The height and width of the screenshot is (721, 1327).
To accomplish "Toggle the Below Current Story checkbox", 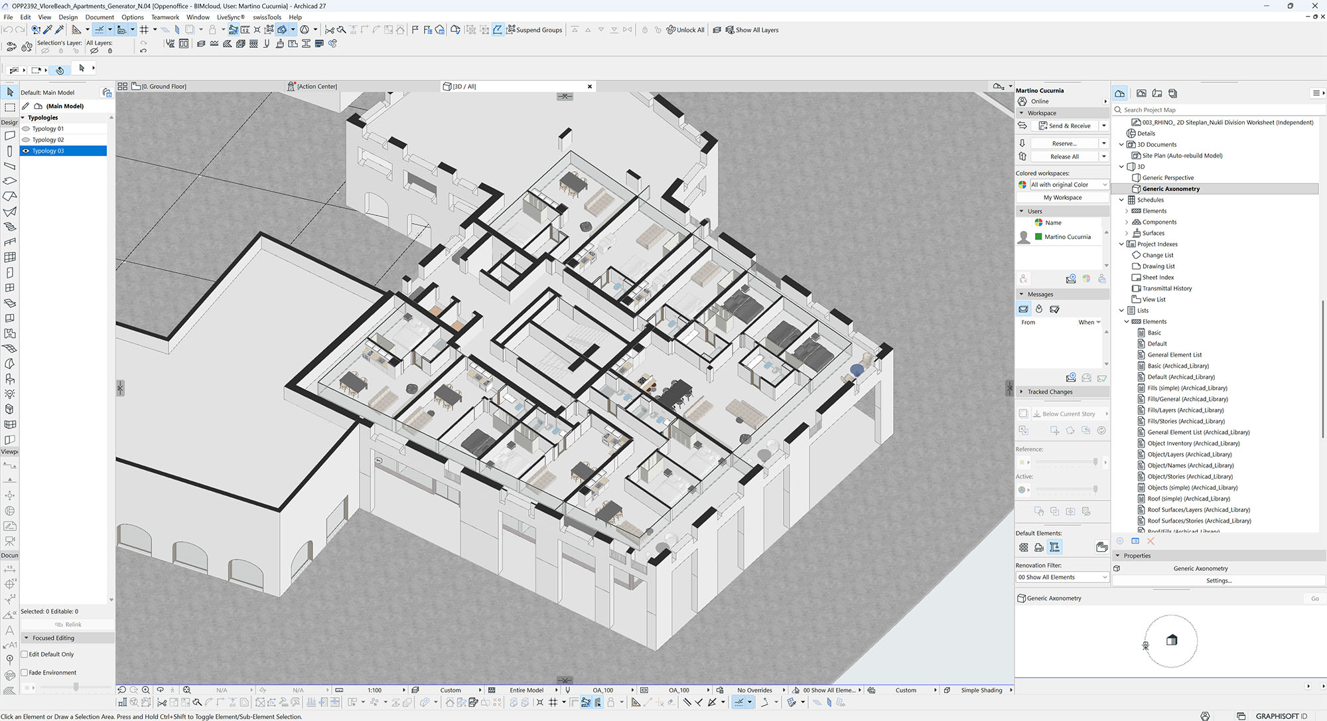I will pyautogui.click(x=1023, y=414).
